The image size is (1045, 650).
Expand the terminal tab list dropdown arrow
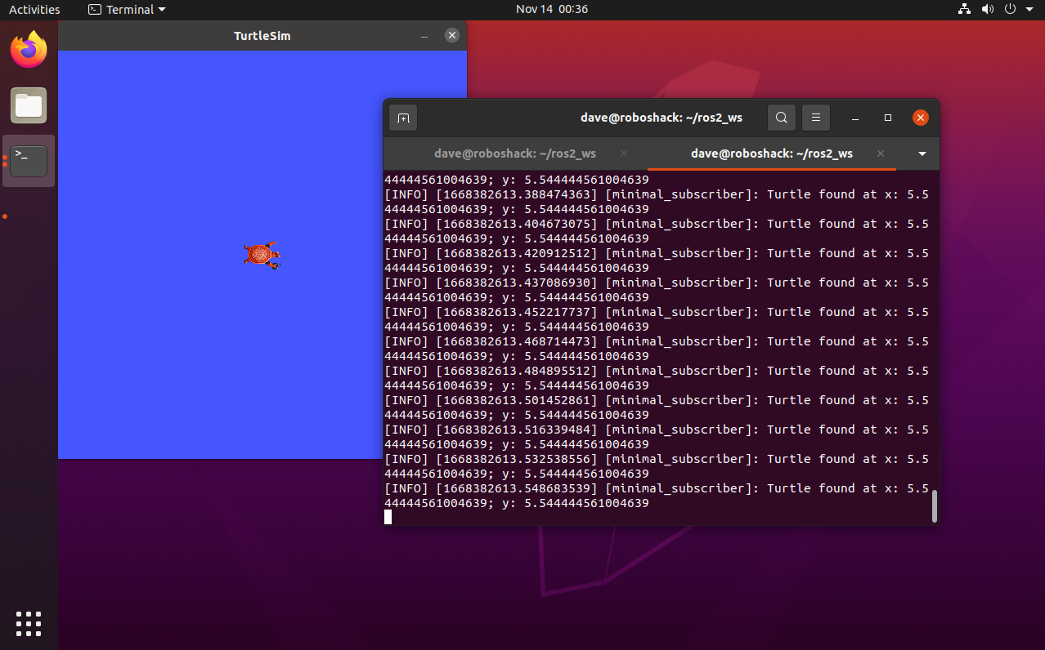point(922,154)
